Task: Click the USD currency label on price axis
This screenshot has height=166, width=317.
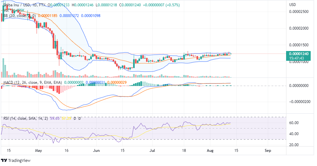Action: click(293, 5)
